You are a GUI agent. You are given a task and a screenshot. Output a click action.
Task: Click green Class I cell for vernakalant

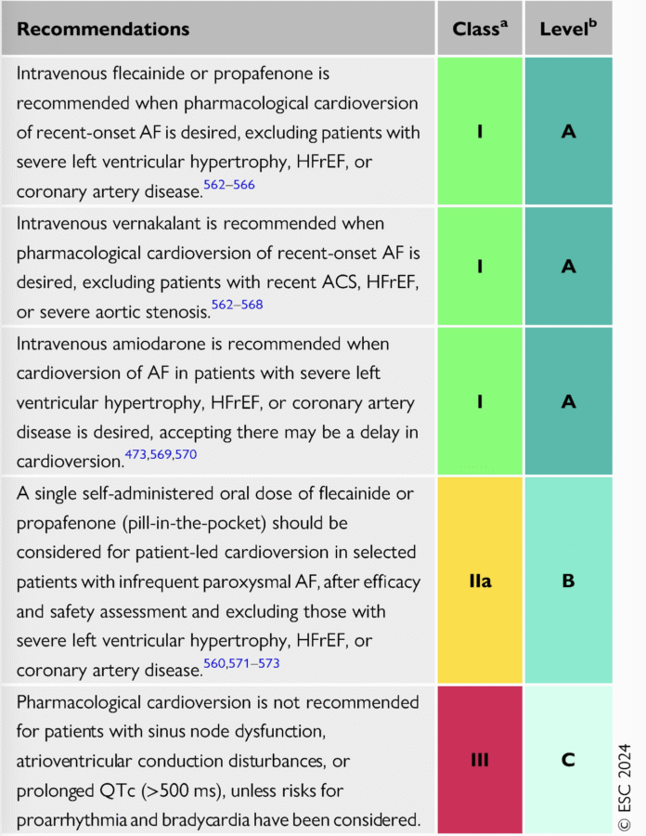coord(480,267)
